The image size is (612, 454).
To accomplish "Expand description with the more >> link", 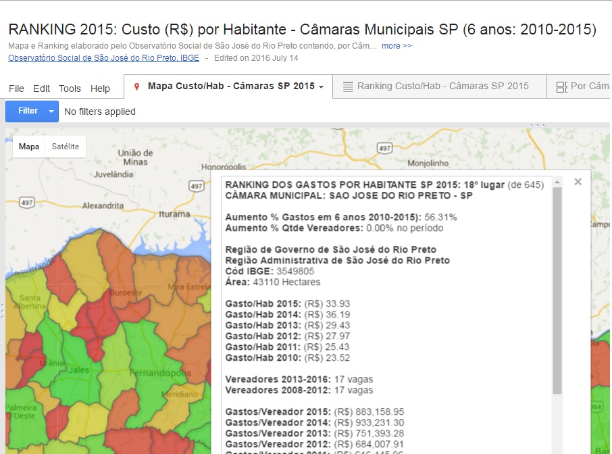I will coord(397,46).
